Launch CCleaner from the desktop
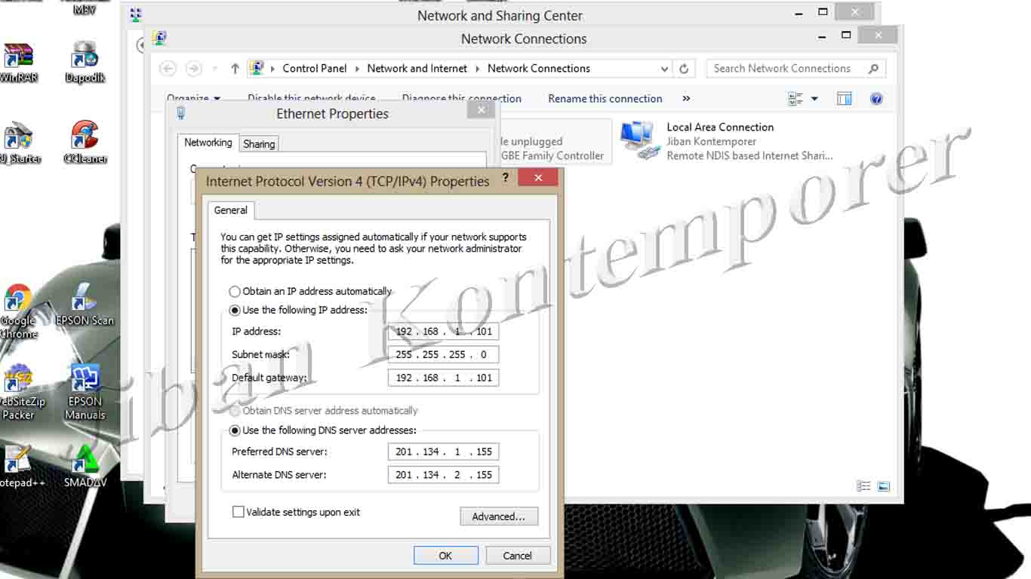 (85, 143)
